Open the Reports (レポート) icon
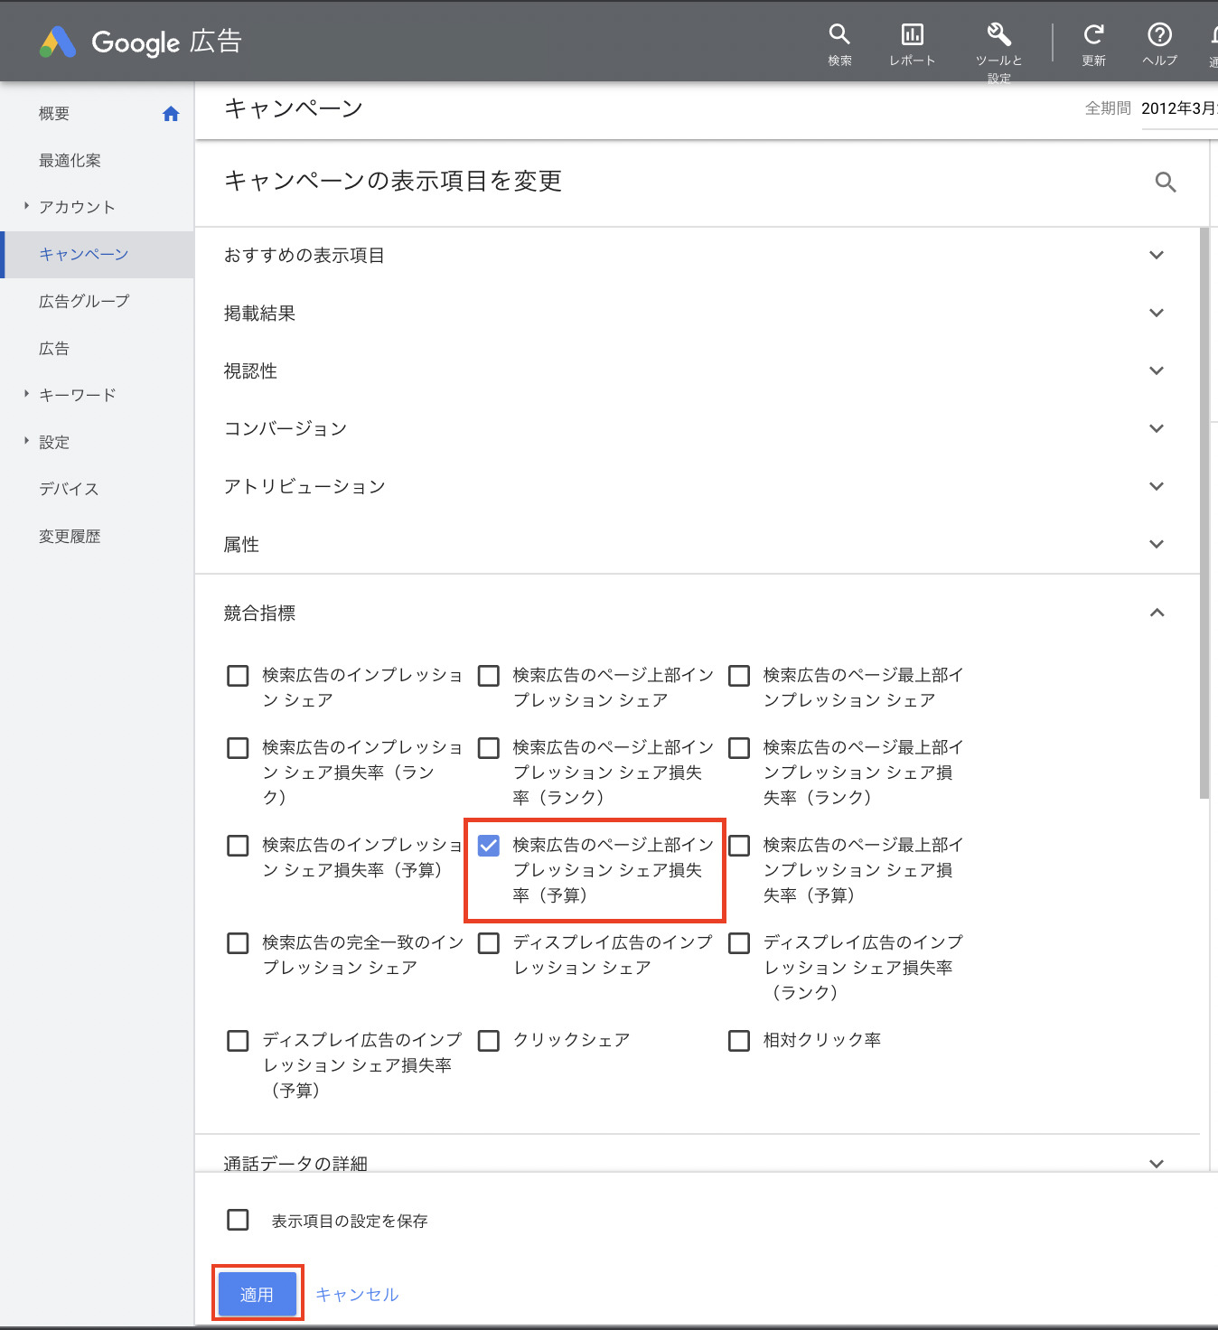This screenshot has height=1330, width=1218. click(912, 35)
